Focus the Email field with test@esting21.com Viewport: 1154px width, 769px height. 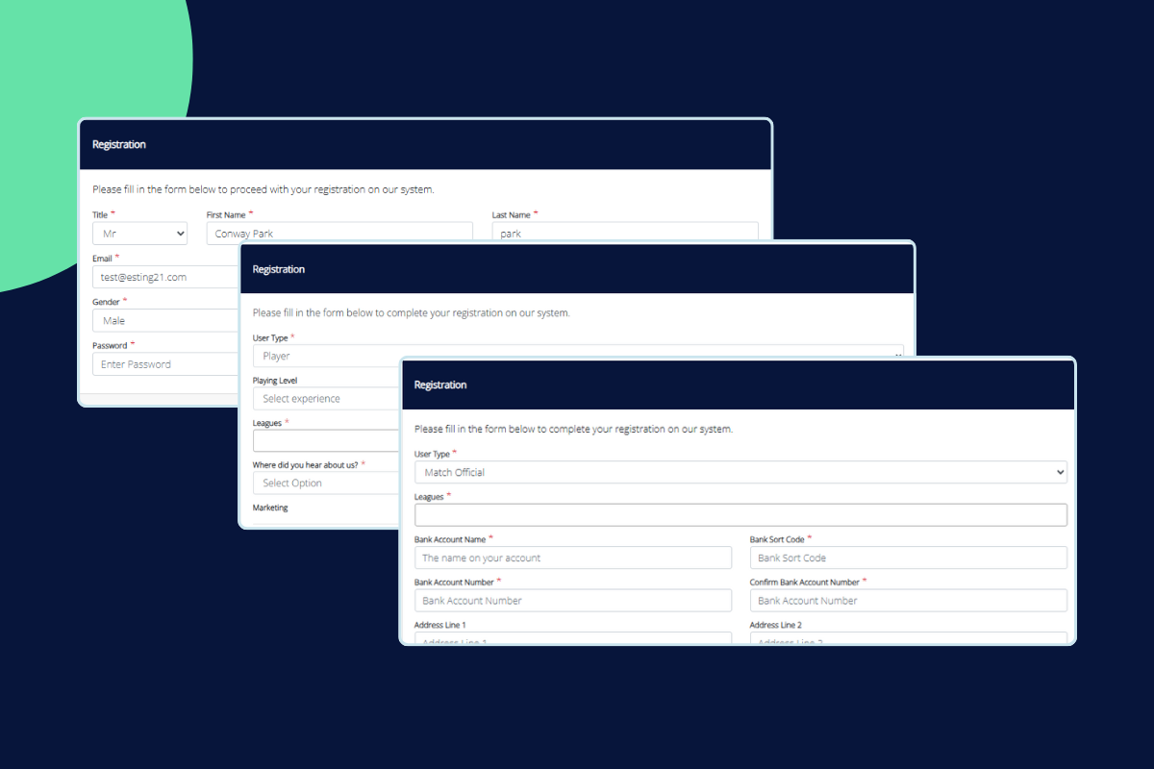[x=165, y=277]
